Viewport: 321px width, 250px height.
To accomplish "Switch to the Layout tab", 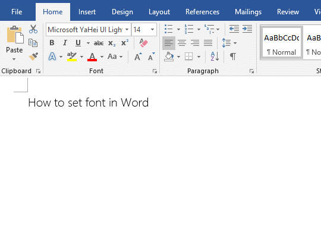I will pyautogui.click(x=159, y=12).
